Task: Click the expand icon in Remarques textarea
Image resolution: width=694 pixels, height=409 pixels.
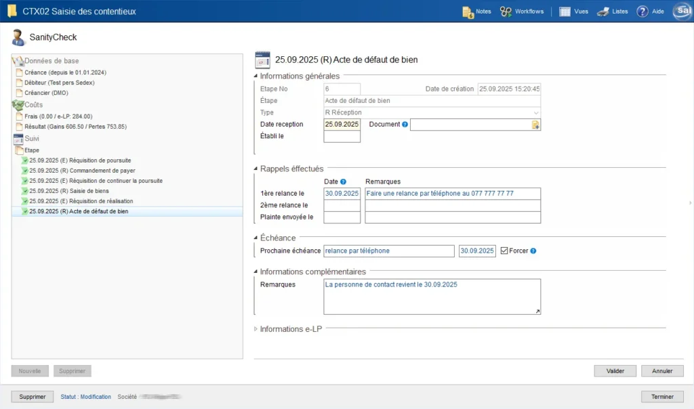Action: pyautogui.click(x=537, y=311)
